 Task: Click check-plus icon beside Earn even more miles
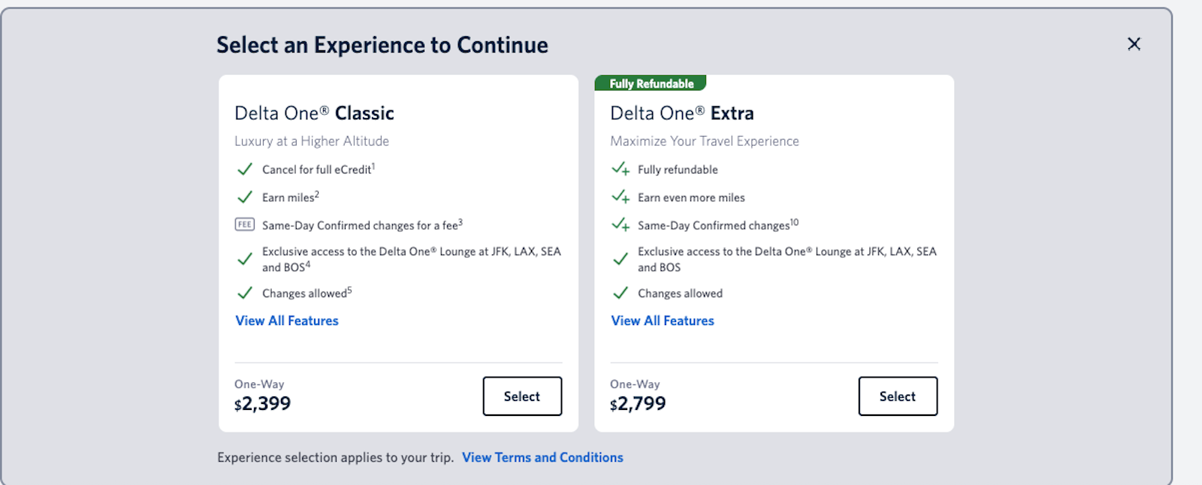tap(621, 197)
